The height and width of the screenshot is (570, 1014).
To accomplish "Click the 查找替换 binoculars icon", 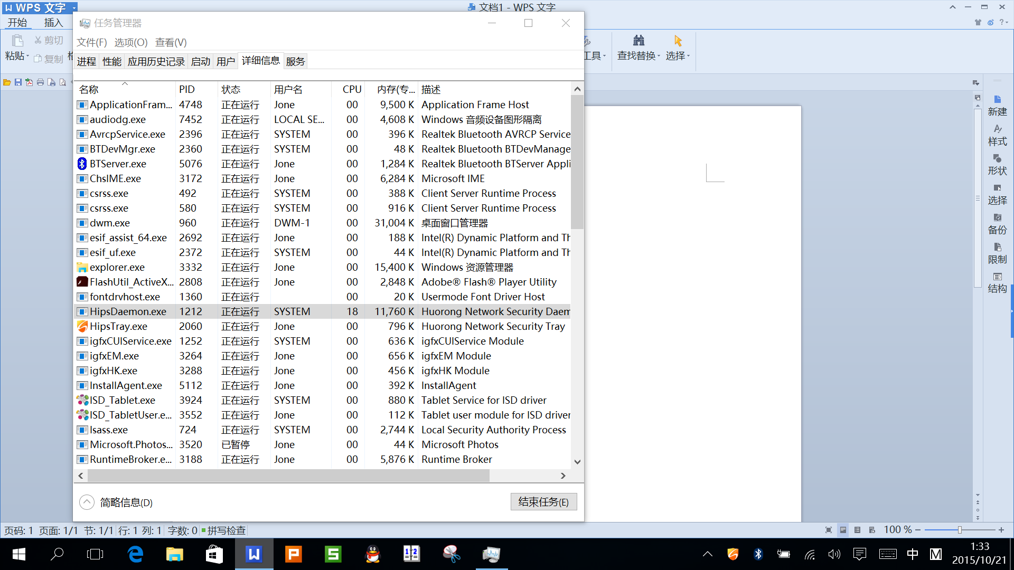I will (x=639, y=41).
